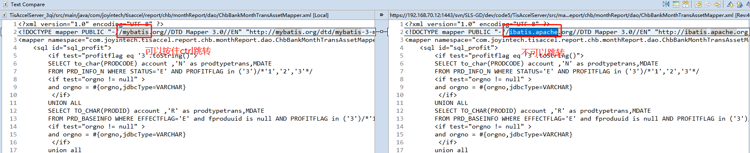Click FROM PRD_BASEINFO line 13 in right pane
The width and height of the screenshot is (750, 153).
[592, 119]
